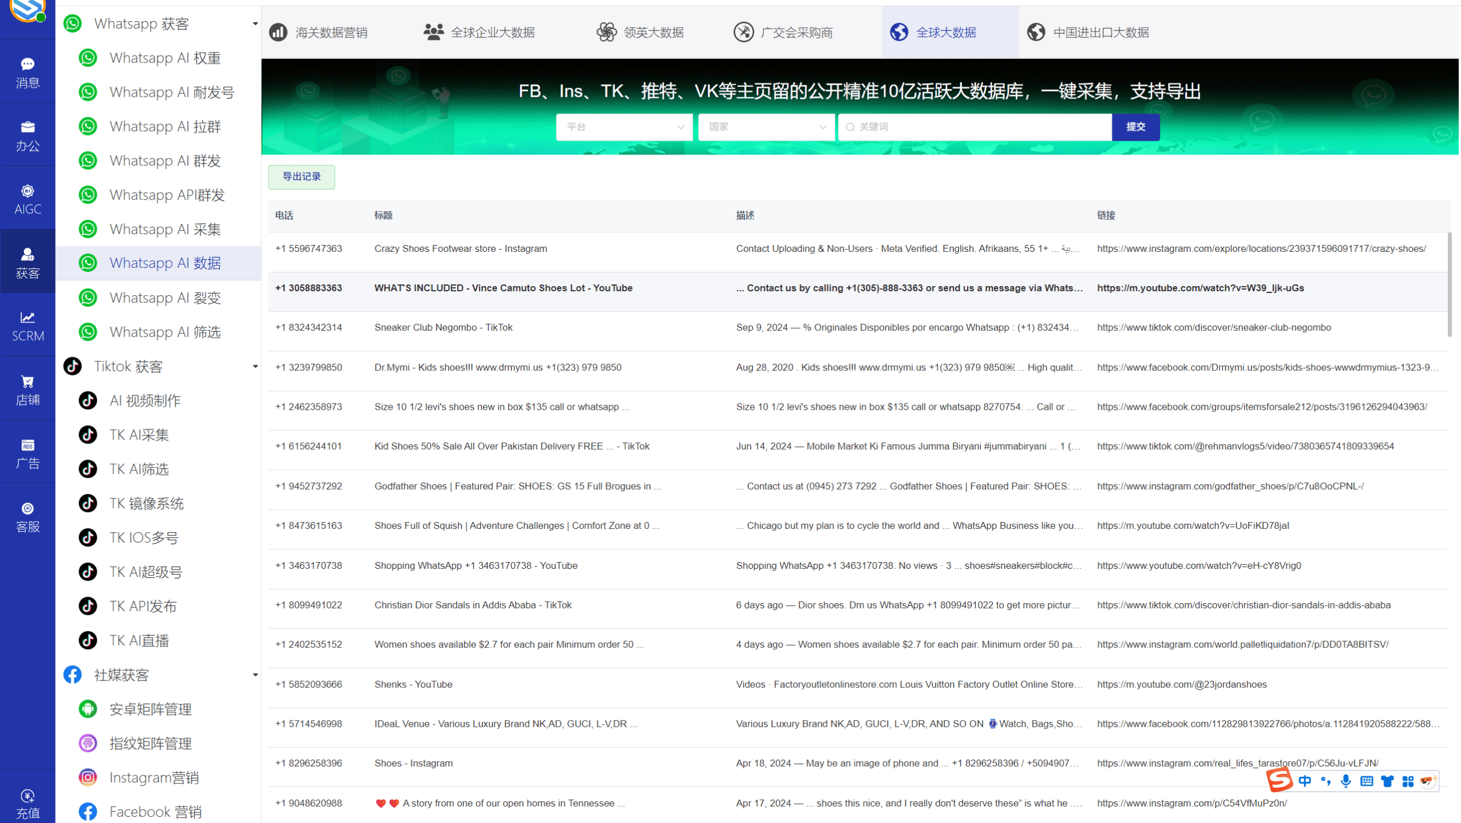Image resolution: width=1461 pixels, height=823 pixels.
Task: Click the 提交 submit button
Action: click(x=1135, y=126)
